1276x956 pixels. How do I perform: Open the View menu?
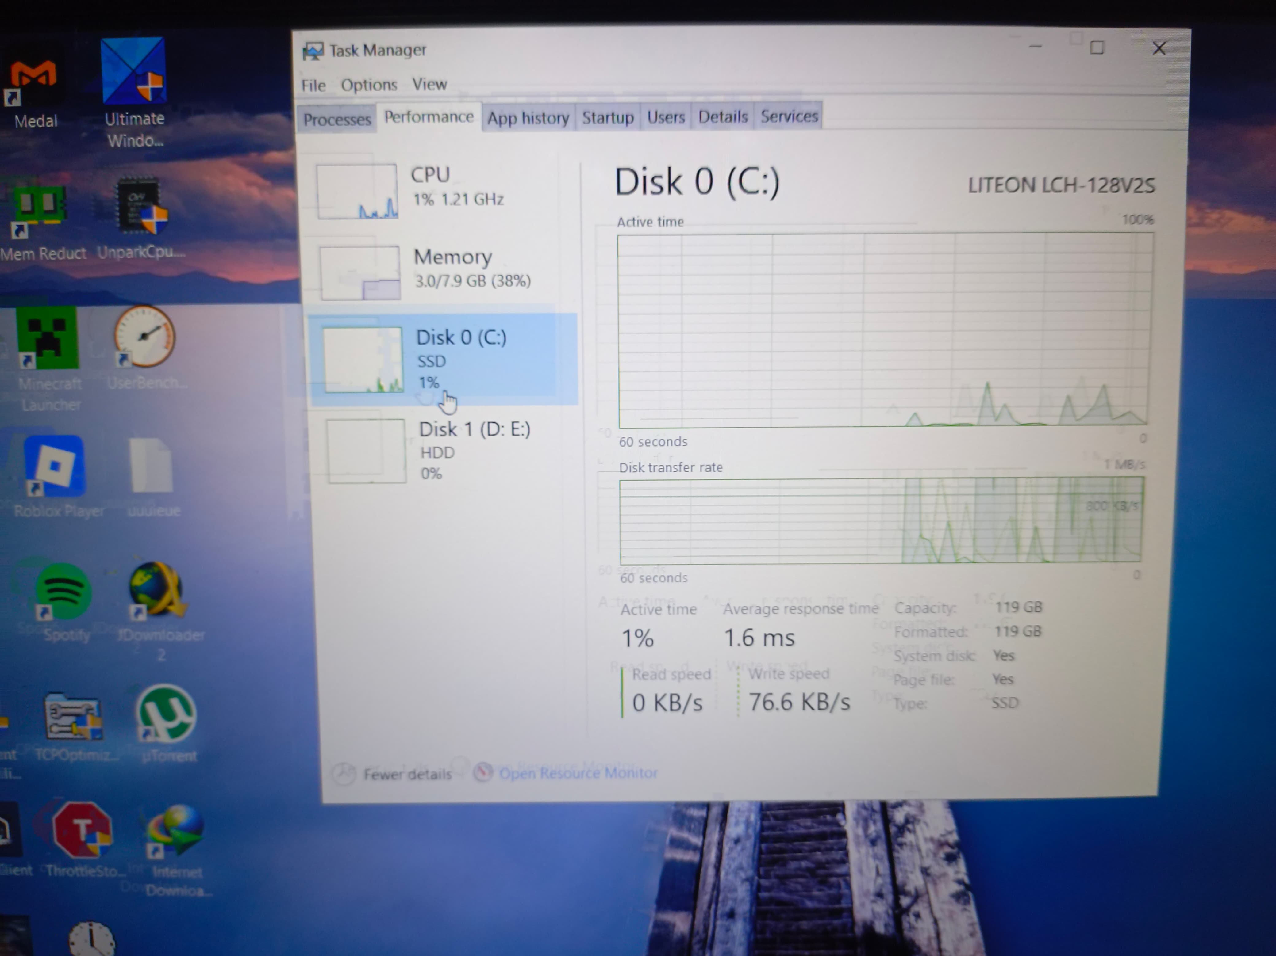point(429,85)
